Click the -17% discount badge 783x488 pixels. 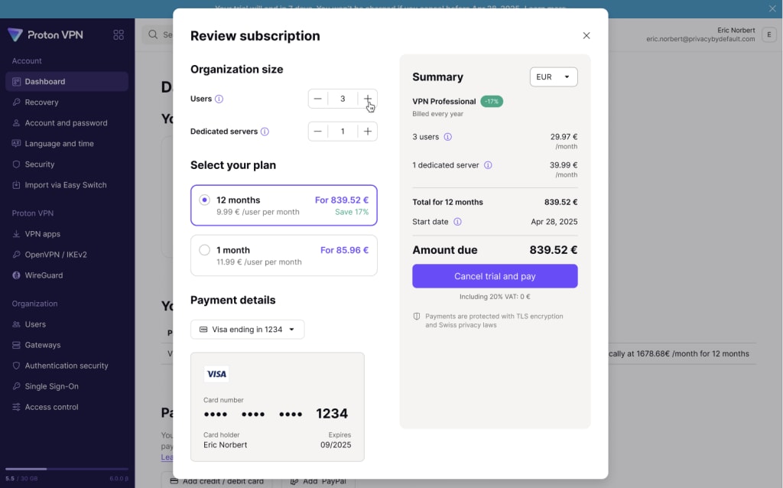point(492,102)
